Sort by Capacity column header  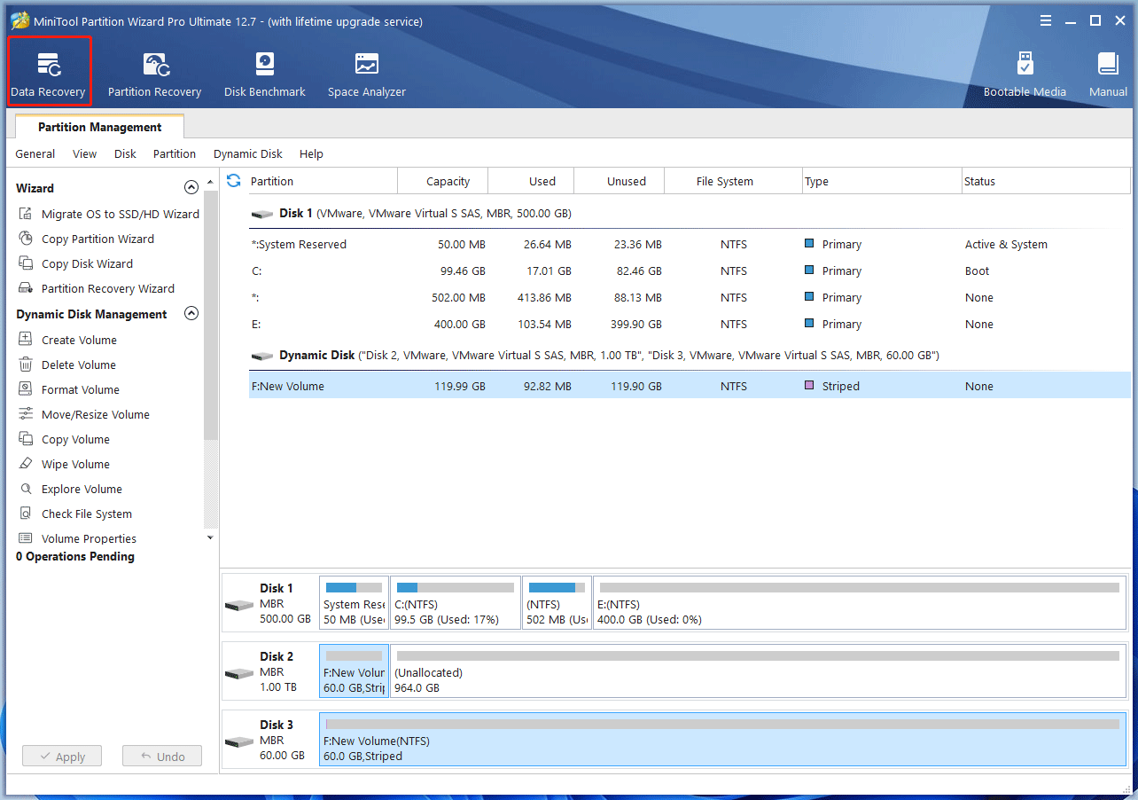pos(443,181)
